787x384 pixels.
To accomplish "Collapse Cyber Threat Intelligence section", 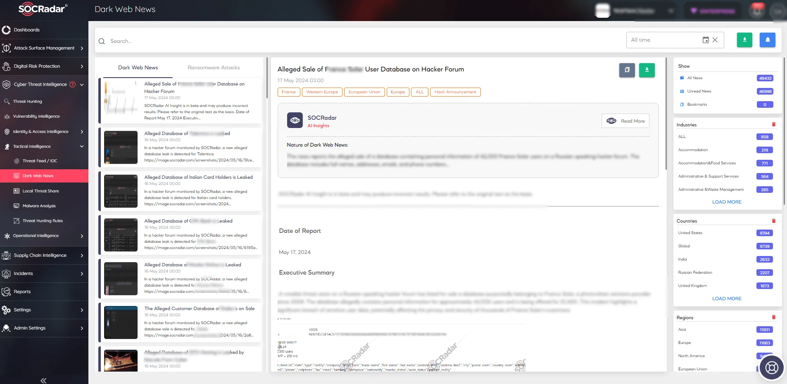I will pyautogui.click(x=82, y=85).
